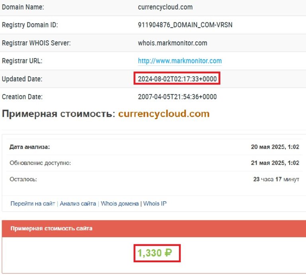This screenshot has height=275, width=306.
Task: Click the red 'Примерная стоимость сайта' header
Action: (x=51, y=228)
